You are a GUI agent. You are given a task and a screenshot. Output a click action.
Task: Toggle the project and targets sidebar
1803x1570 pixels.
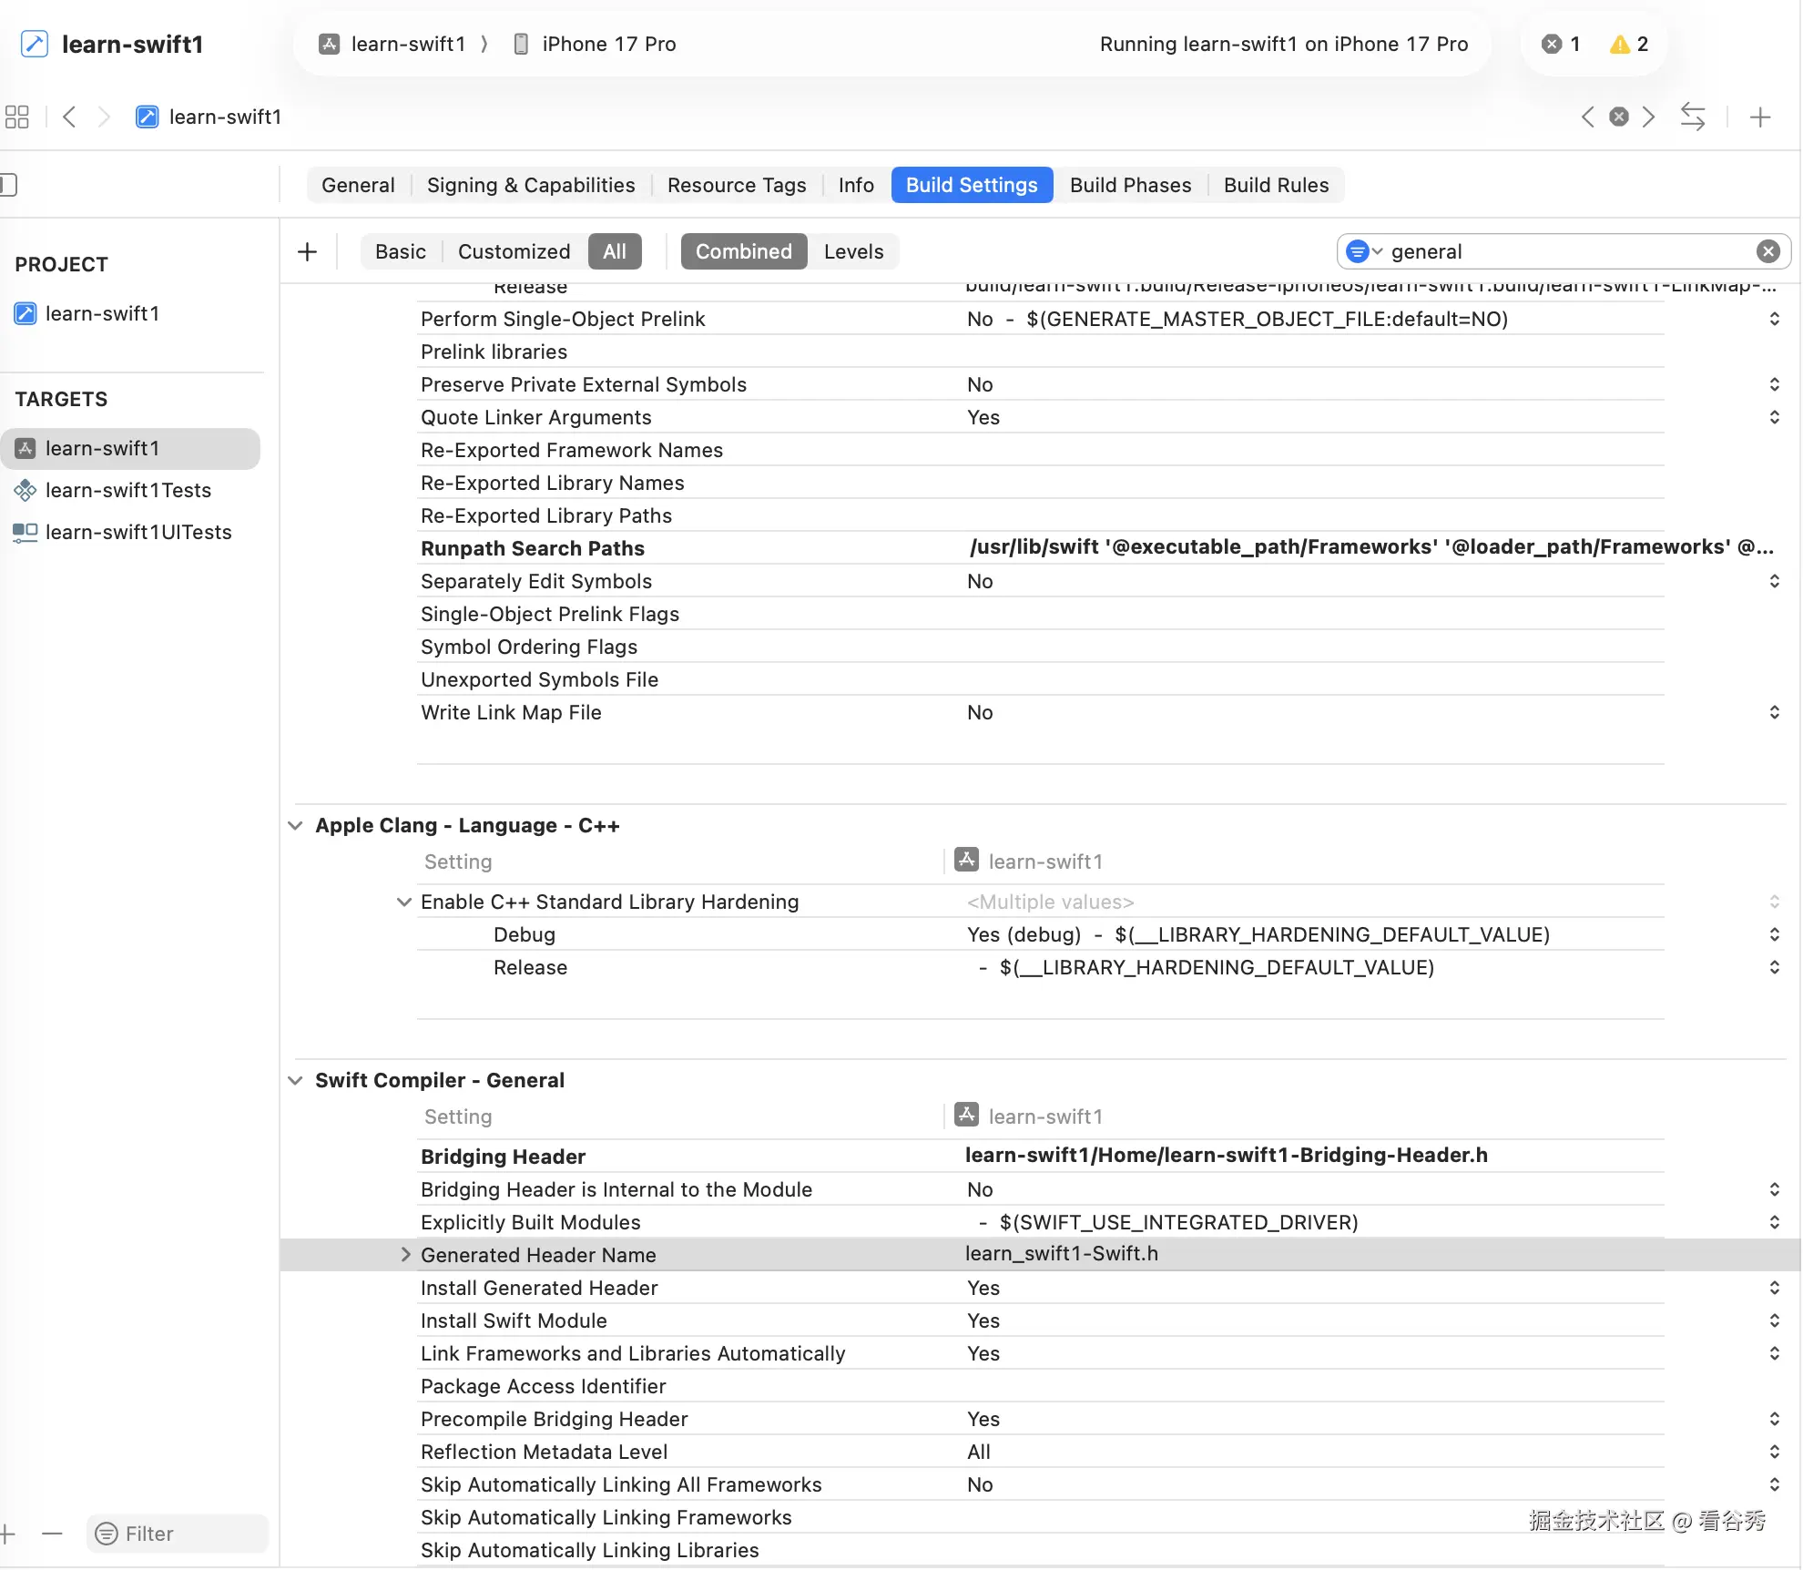point(8,185)
